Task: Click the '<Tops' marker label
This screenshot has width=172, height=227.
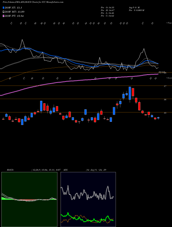Action: coord(169,23)
